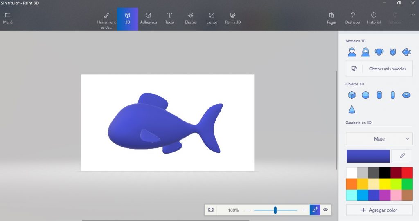Select the donut 3D object

pyautogui.click(x=406, y=95)
